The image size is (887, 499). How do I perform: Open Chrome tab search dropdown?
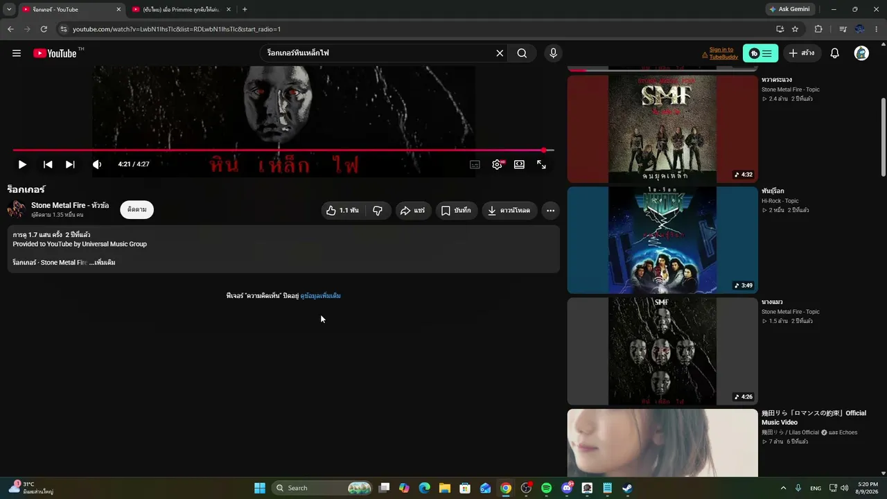point(9,10)
